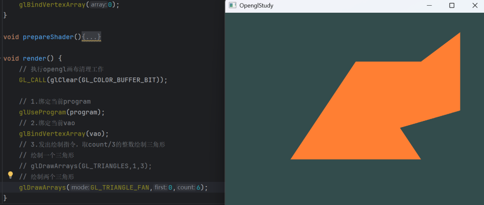The image size is (484, 205).
Task: Close the OpenglStudy window
Action: (475, 6)
